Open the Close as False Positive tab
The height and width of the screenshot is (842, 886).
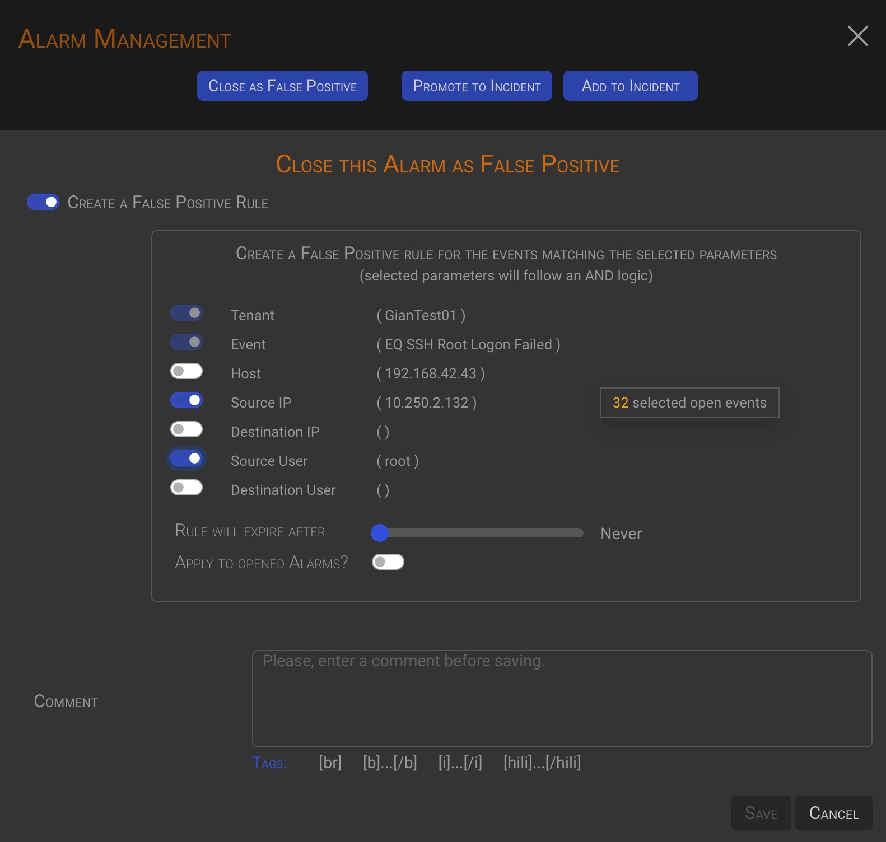(282, 86)
